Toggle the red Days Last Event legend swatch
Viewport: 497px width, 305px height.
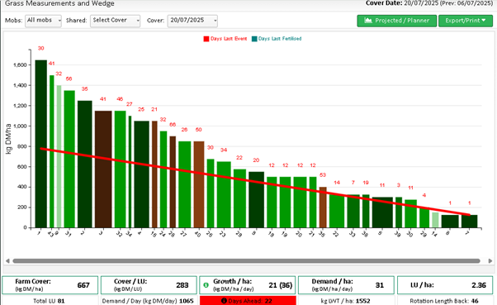pos(206,39)
